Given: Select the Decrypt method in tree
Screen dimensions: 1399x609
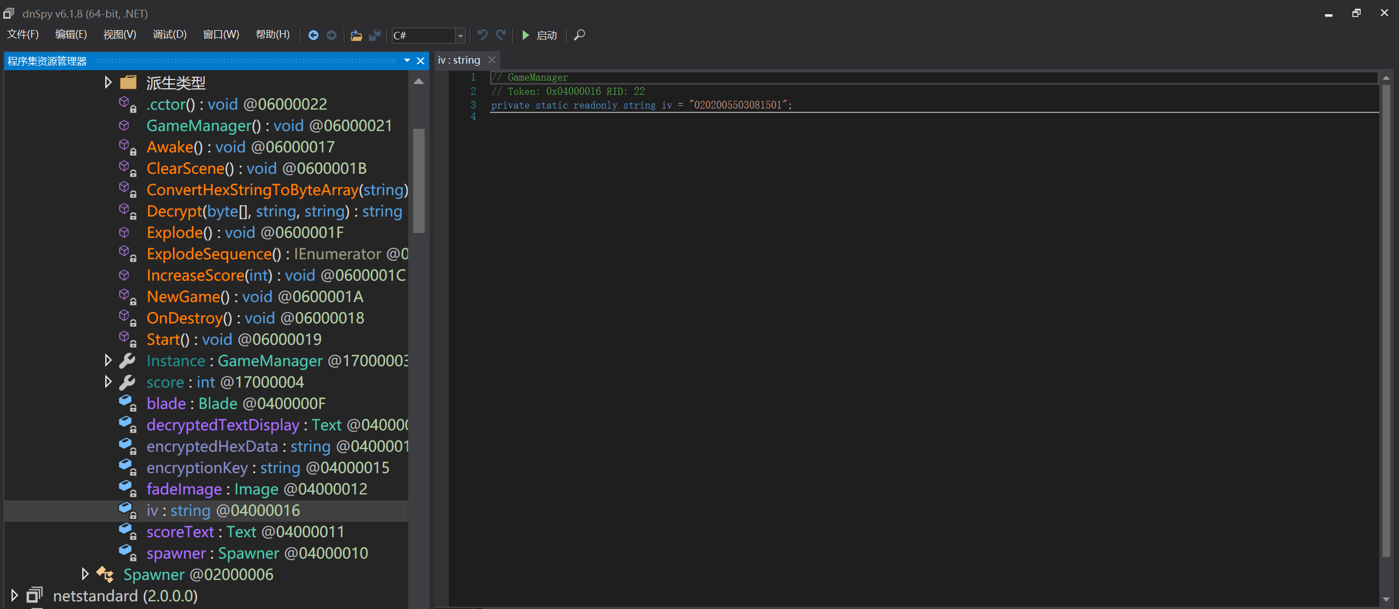Looking at the screenshot, I should (x=174, y=211).
